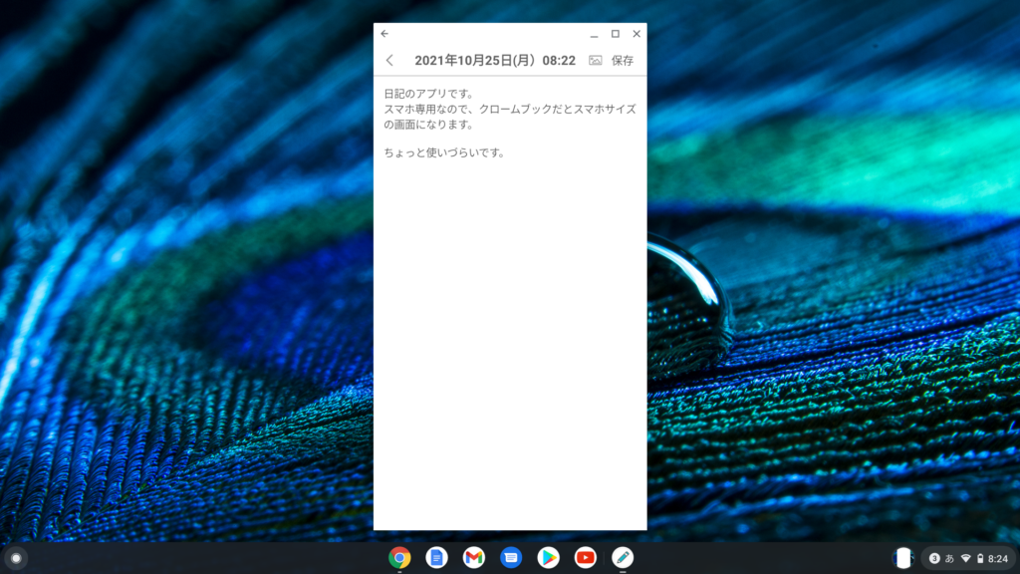Open the launcher circle button
Viewport: 1020px width, 574px height.
click(16, 558)
